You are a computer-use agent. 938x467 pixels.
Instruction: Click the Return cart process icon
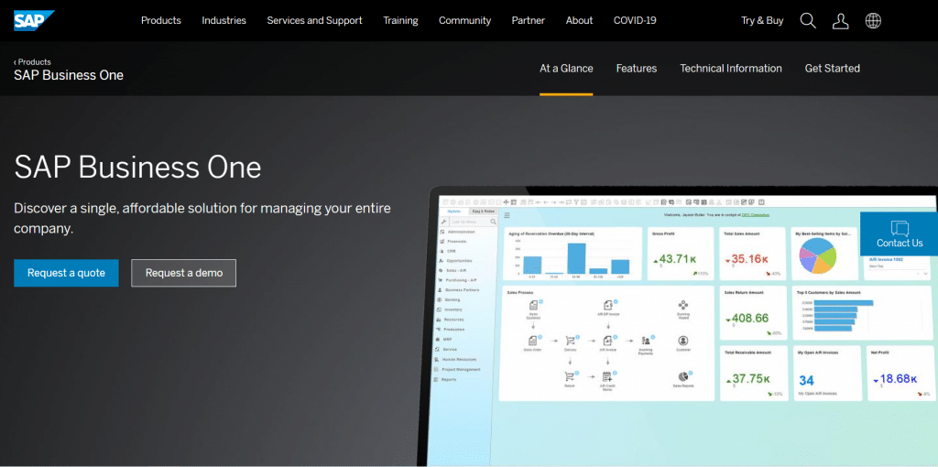(x=570, y=376)
